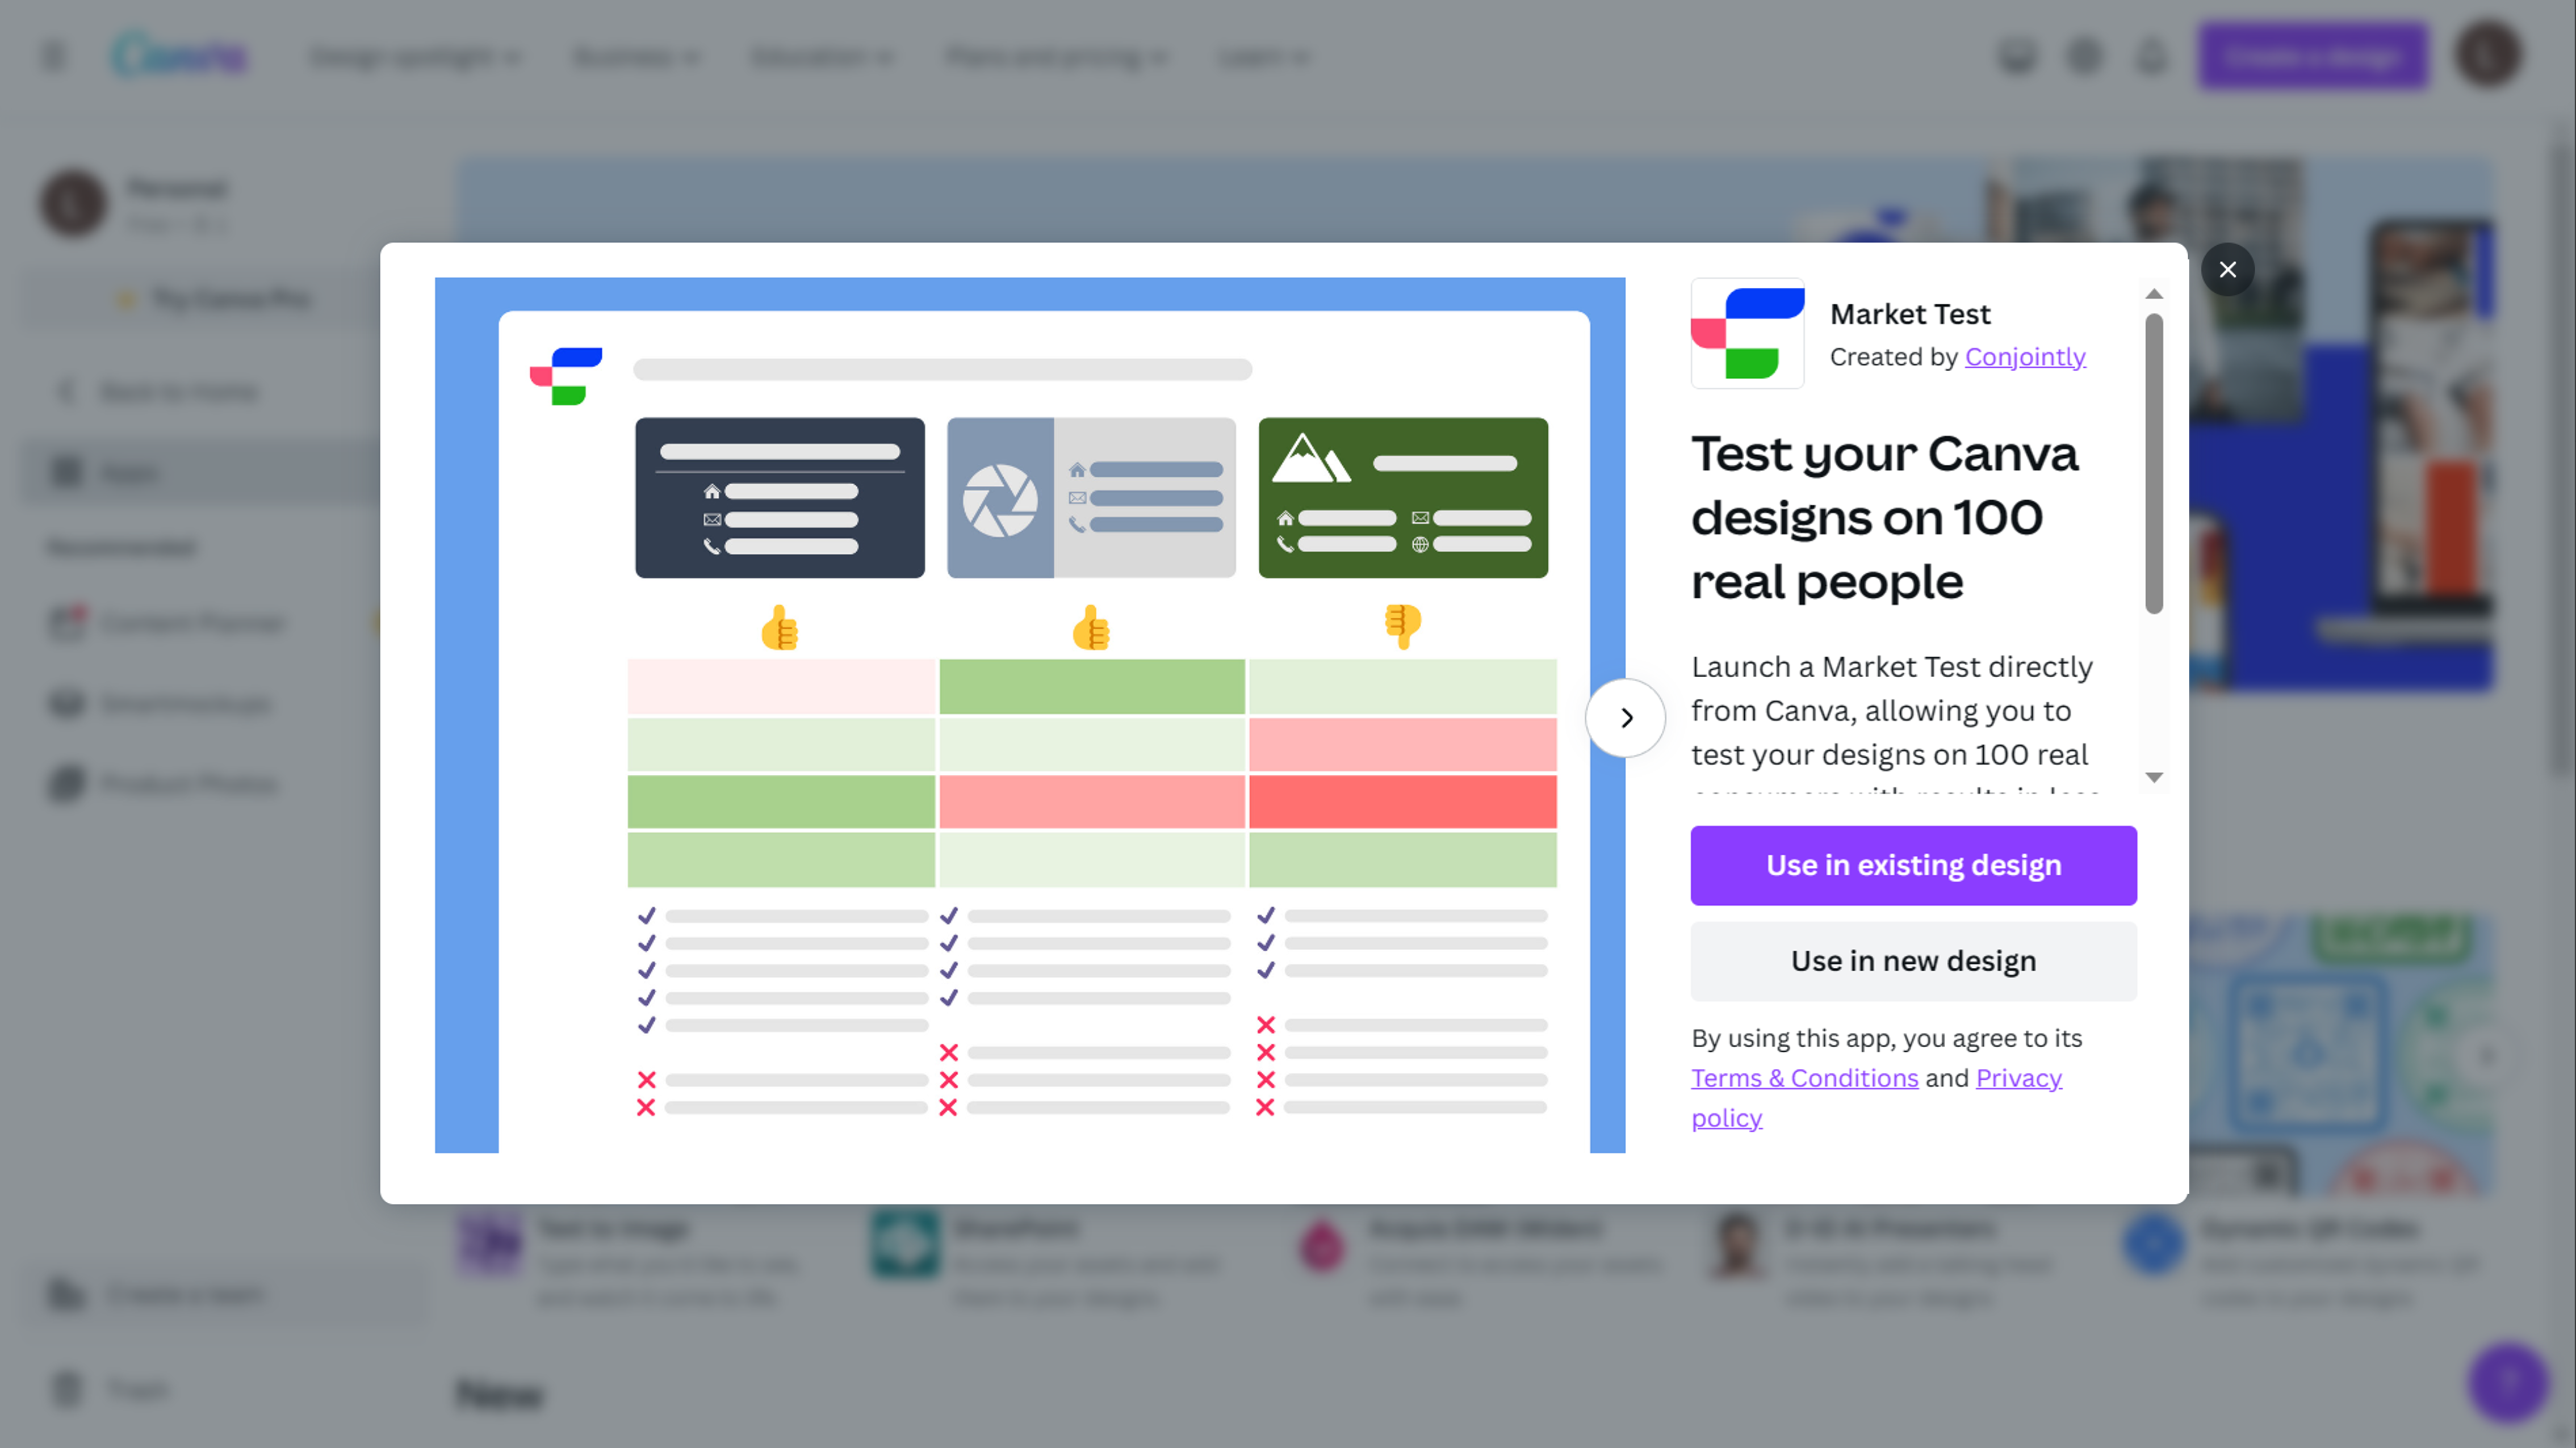The height and width of the screenshot is (1448, 2576).
Task: Open the Text to Image app icon
Action: [x=489, y=1245]
